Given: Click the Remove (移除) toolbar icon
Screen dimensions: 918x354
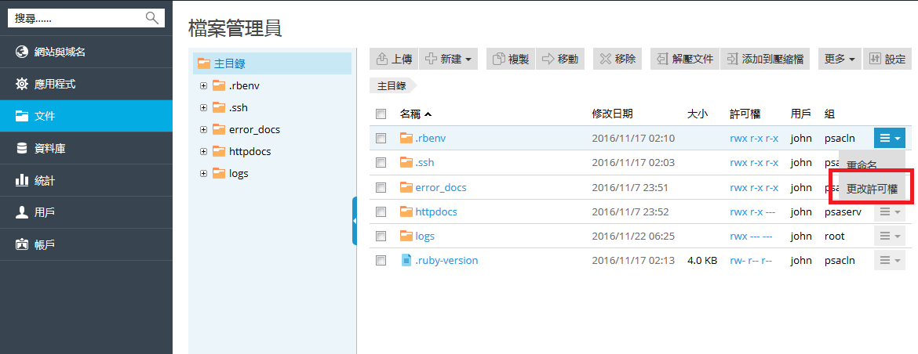Looking at the screenshot, I should pyautogui.click(x=605, y=59).
